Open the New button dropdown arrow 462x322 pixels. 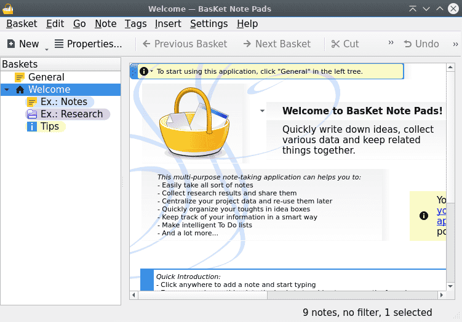47,49
